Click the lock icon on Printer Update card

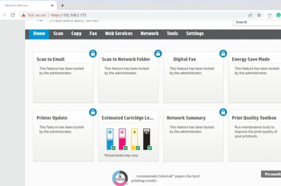pyautogui.click(x=93, y=112)
